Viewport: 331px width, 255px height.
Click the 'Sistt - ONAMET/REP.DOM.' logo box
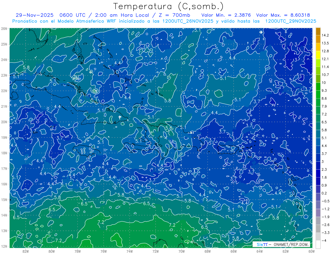[x=281, y=244]
